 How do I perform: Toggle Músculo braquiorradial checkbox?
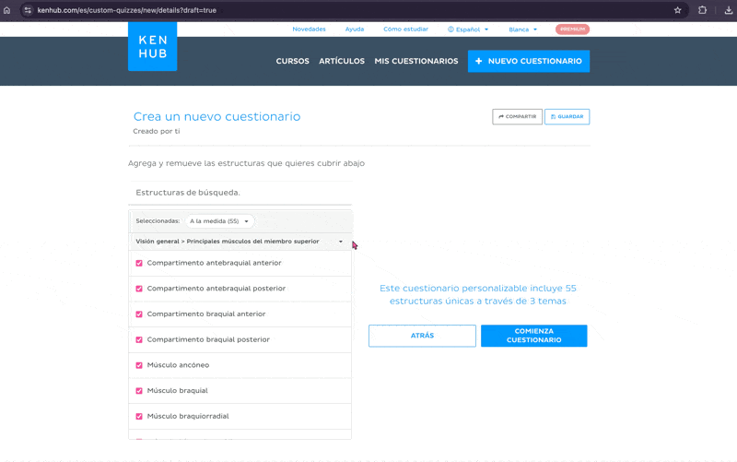[139, 416]
